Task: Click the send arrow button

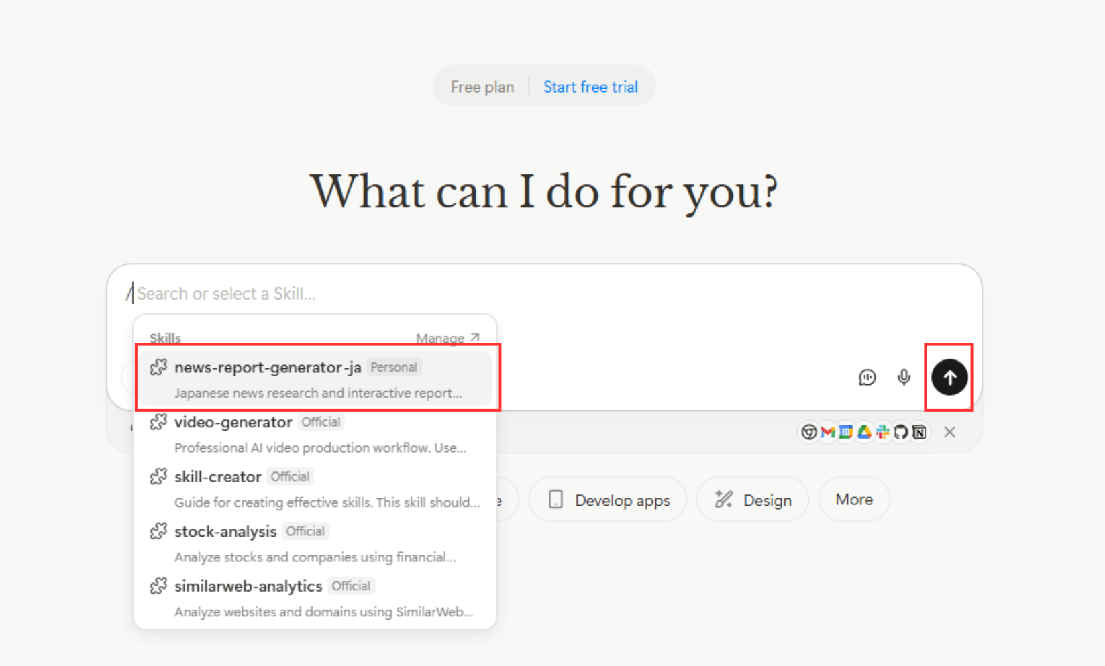Action: pyautogui.click(x=949, y=377)
